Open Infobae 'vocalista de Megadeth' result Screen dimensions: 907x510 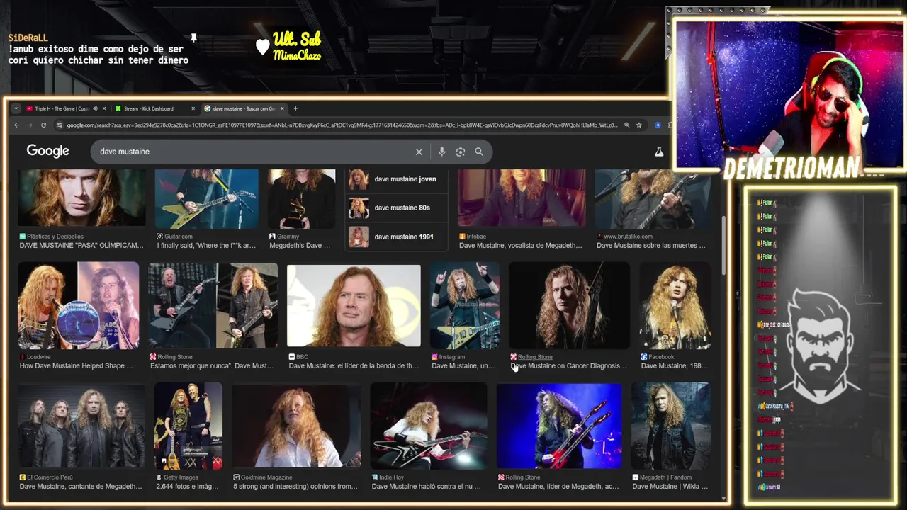522,198
